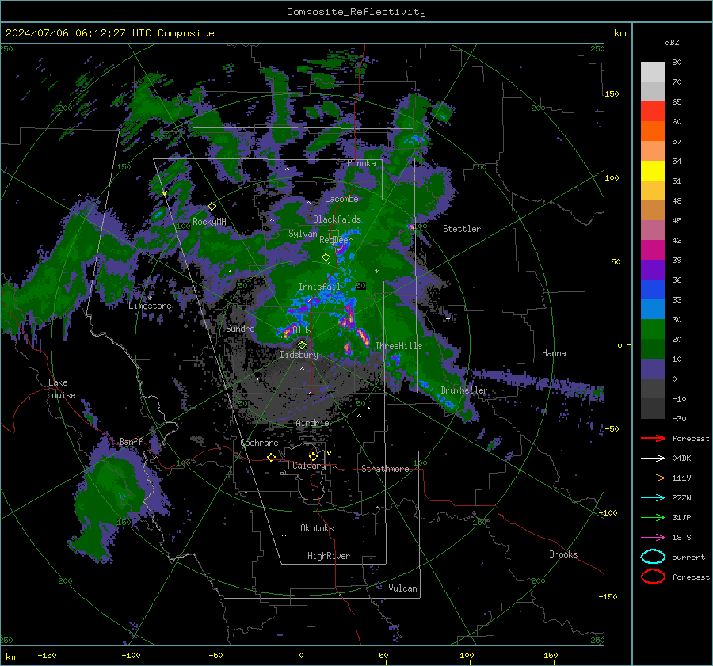
Task: Click the Sylvan town label
Action: (303, 234)
